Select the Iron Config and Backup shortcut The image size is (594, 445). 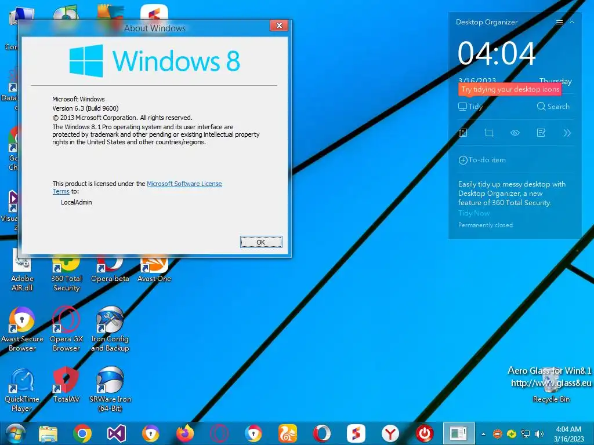click(110, 329)
